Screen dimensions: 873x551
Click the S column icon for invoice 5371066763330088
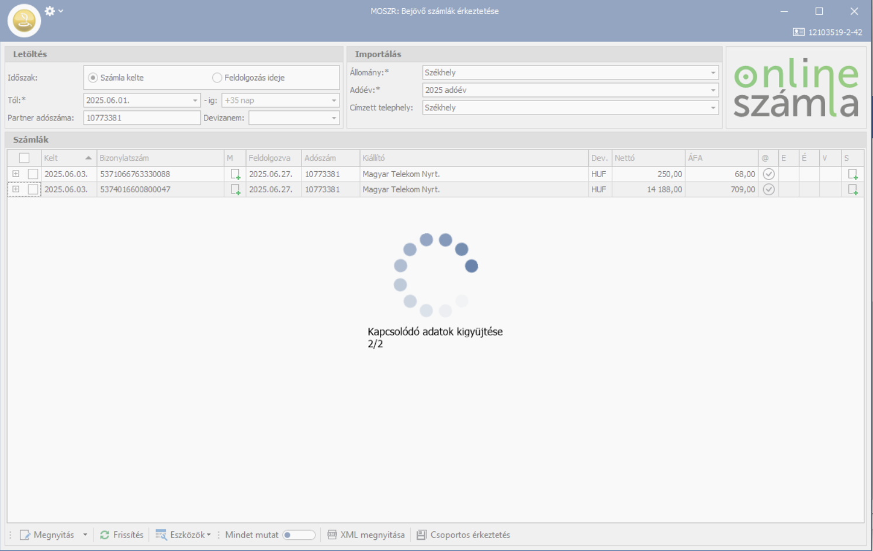tap(853, 174)
